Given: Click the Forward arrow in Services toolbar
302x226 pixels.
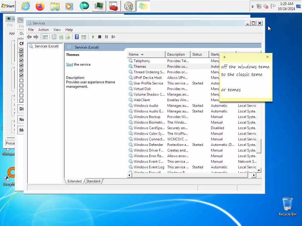Looking at the screenshot, I should click(36, 37).
